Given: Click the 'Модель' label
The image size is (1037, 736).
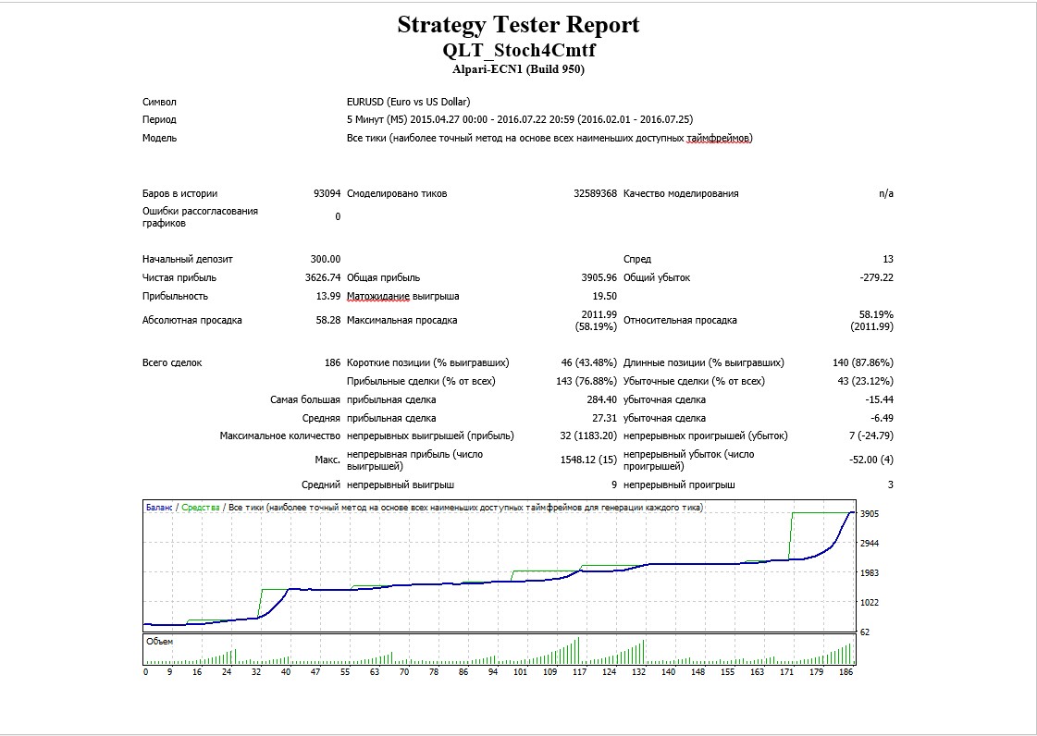Looking at the screenshot, I should pos(159,138).
